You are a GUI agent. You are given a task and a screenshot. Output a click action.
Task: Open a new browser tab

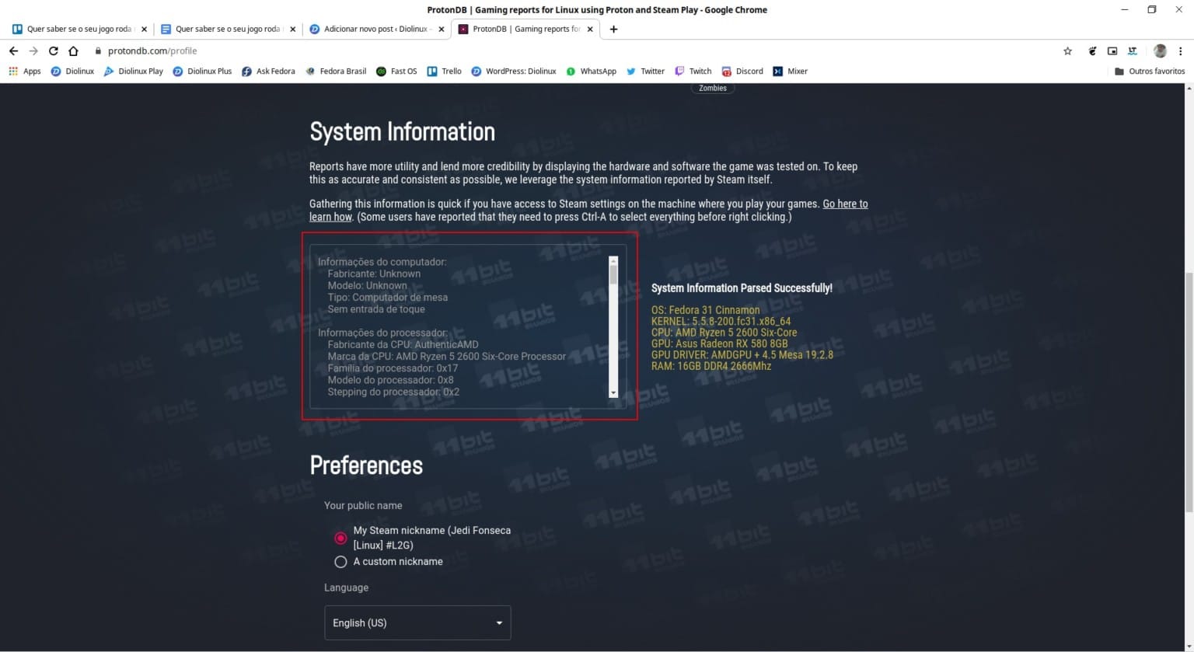point(613,29)
